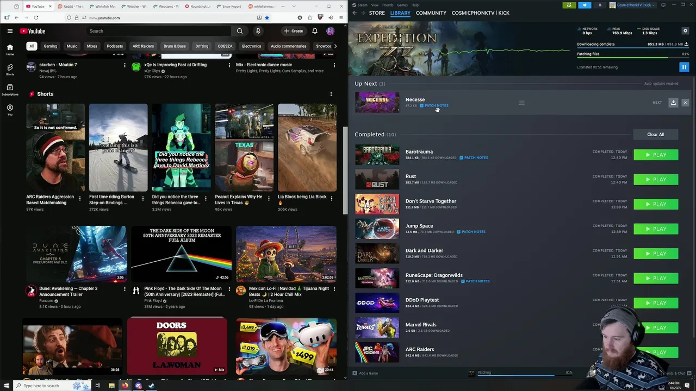Open Steam from the Windows taskbar
The width and height of the screenshot is (696, 391).
(x=152, y=386)
